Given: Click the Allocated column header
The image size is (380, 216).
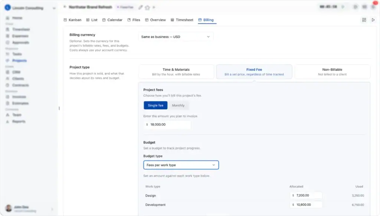Looking at the screenshot, I should tap(296, 186).
